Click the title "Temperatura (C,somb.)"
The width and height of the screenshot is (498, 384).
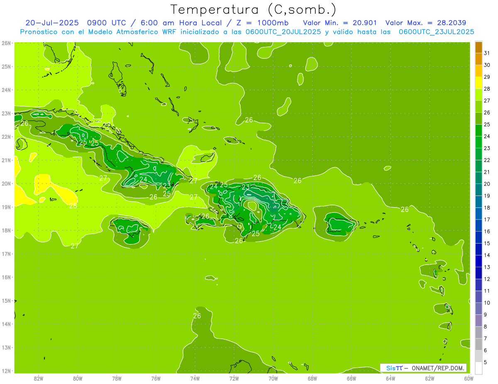click(254, 10)
